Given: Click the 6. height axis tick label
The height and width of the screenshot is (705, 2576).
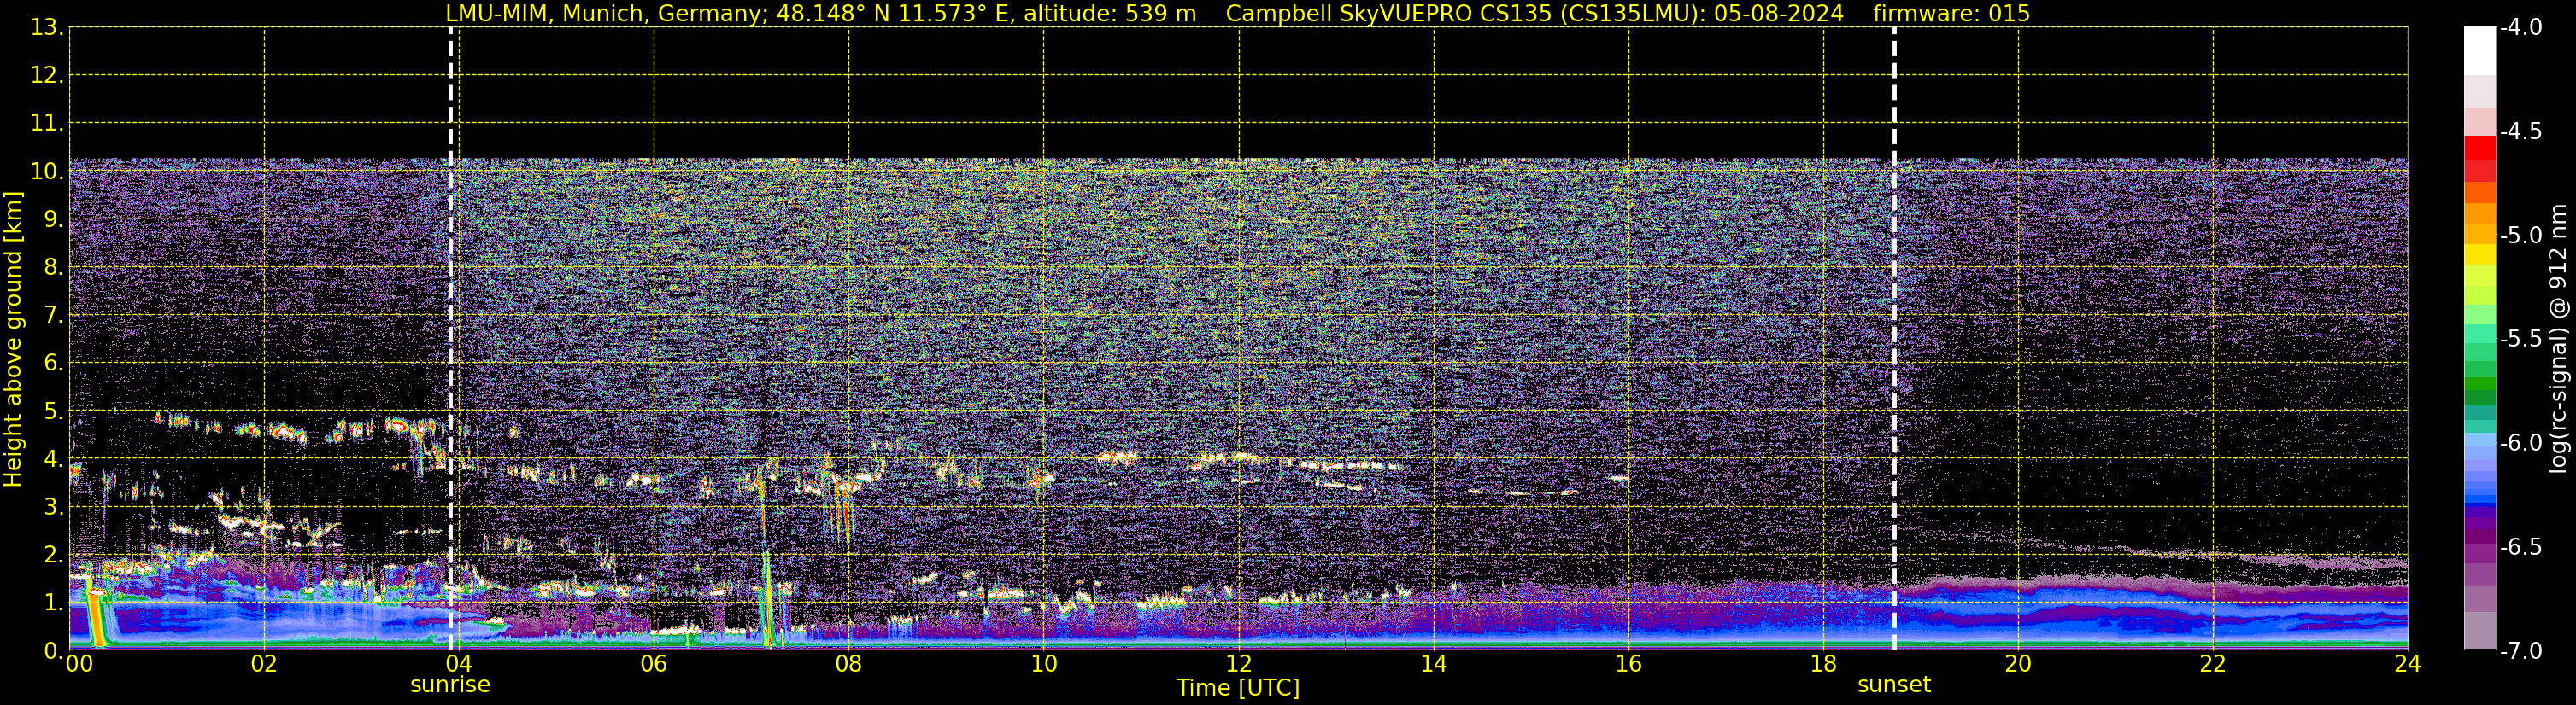Looking at the screenshot, I should [53, 364].
